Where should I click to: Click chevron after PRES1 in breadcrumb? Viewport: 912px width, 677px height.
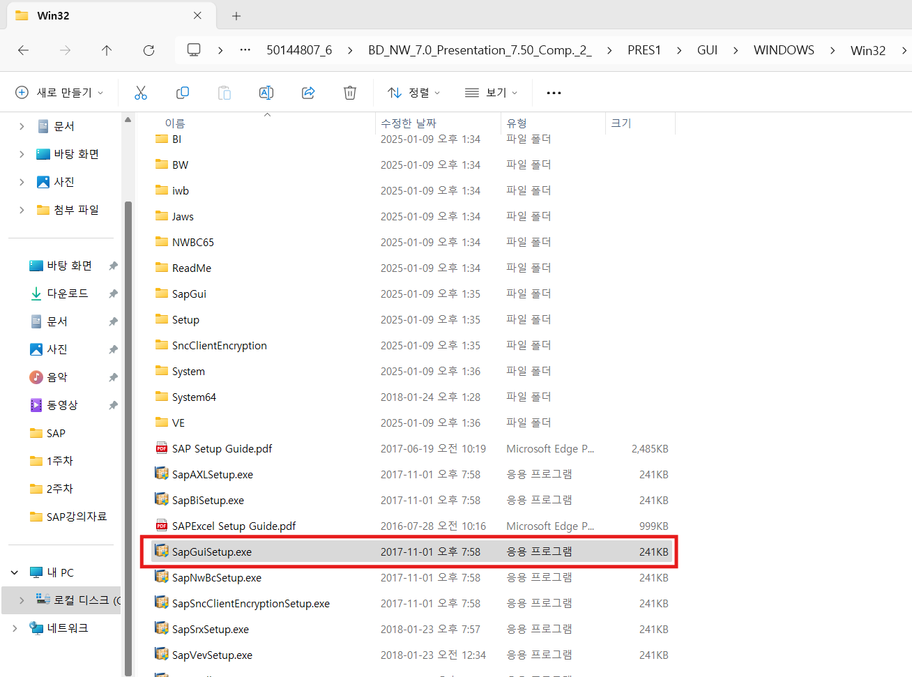[x=678, y=50]
